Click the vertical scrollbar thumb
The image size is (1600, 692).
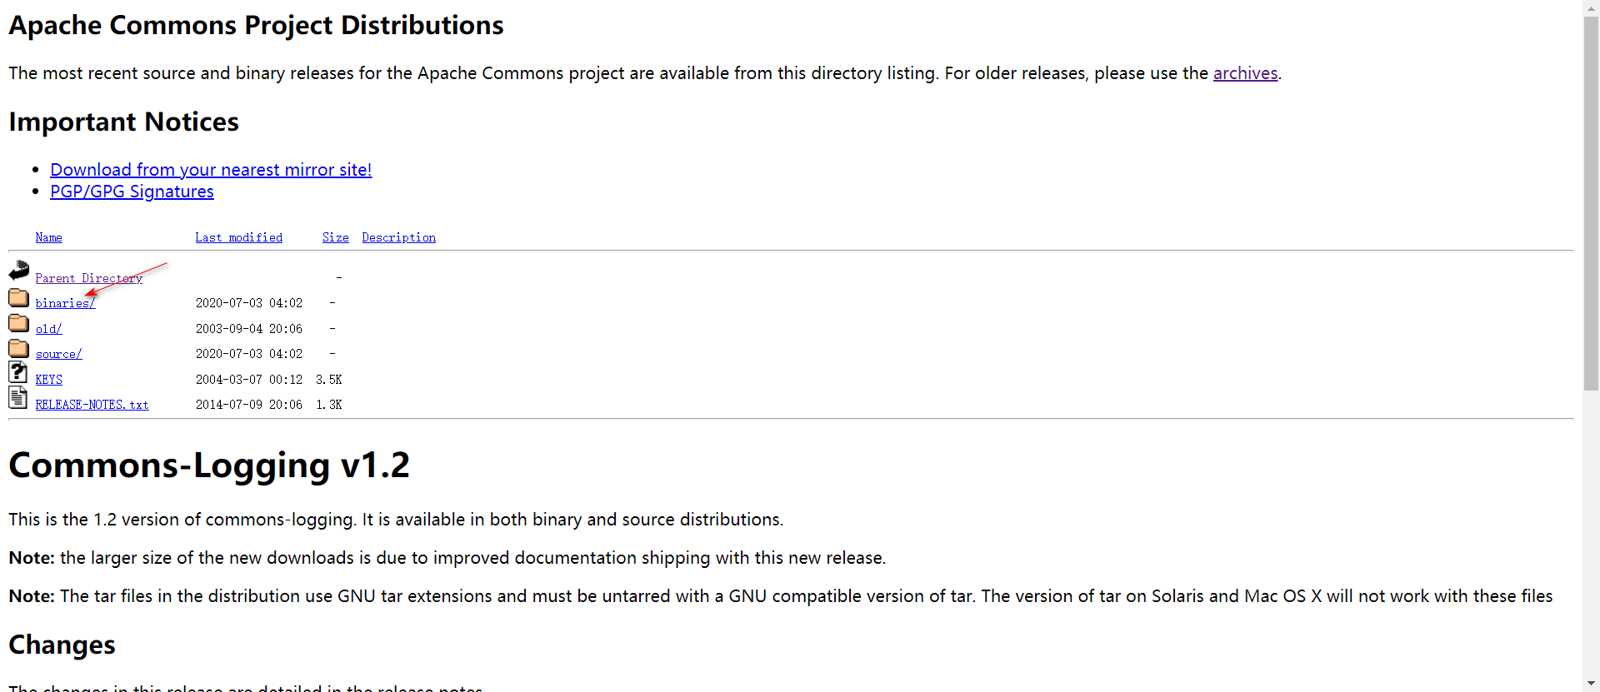pyautogui.click(x=1591, y=200)
